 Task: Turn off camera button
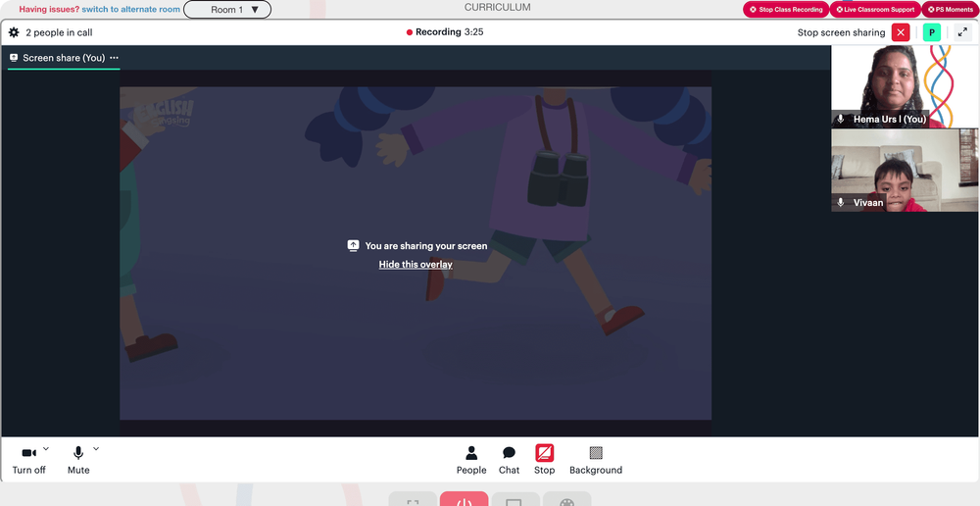point(28,460)
